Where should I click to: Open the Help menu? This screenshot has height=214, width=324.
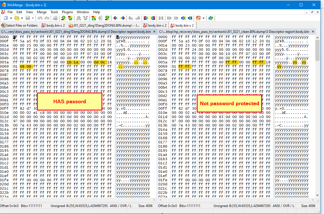coord(96,12)
